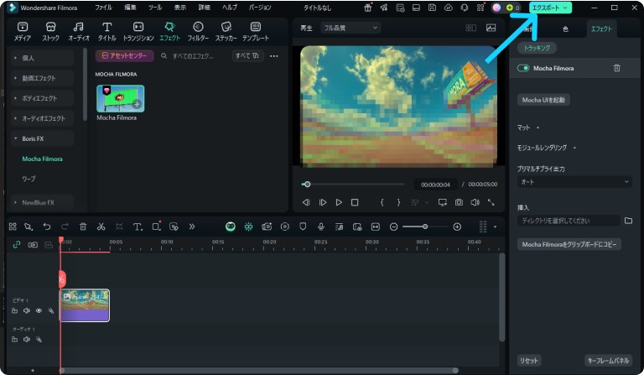This screenshot has height=375, width=644.
Task: Select the Mocha Filmora effect thumbnail
Action: (121, 99)
